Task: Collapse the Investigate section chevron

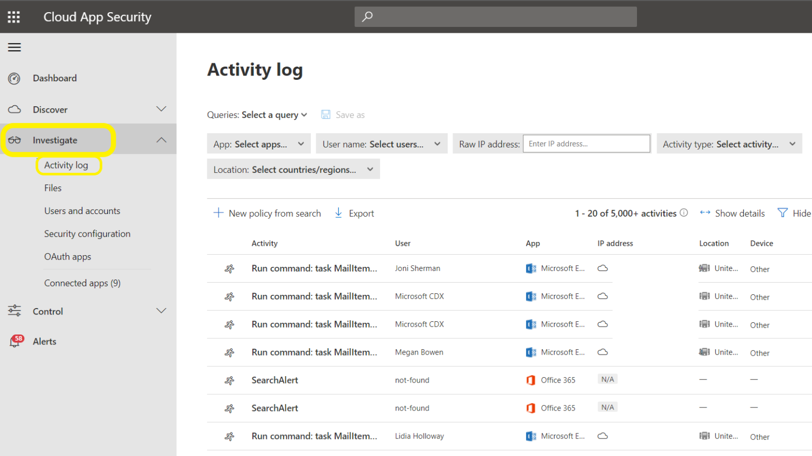Action: point(161,139)
